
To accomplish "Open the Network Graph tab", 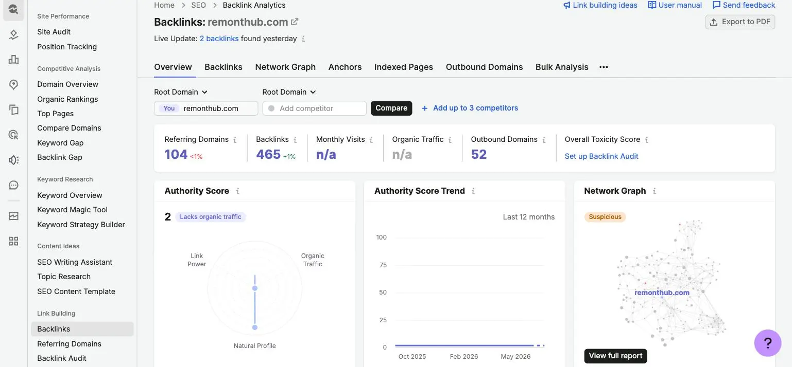I will tap(285, 67).
